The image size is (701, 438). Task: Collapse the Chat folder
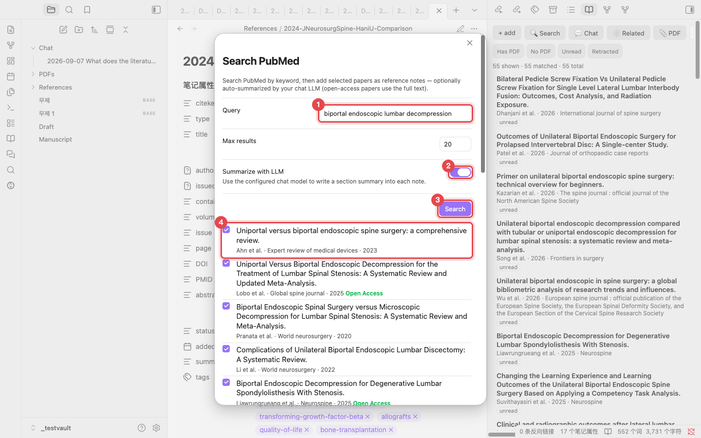[x=33, y=48]
